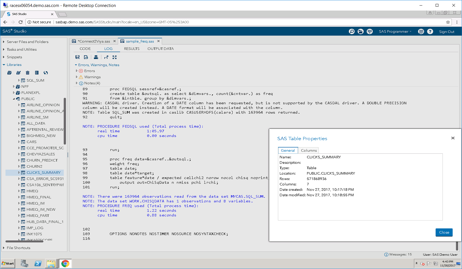Click the delete trash icon in Libraries

(x=27, y=73)
